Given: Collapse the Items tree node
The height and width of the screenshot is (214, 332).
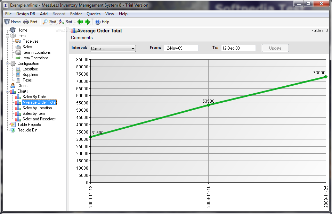Looking at the screenshot, I should pos(7,36).
